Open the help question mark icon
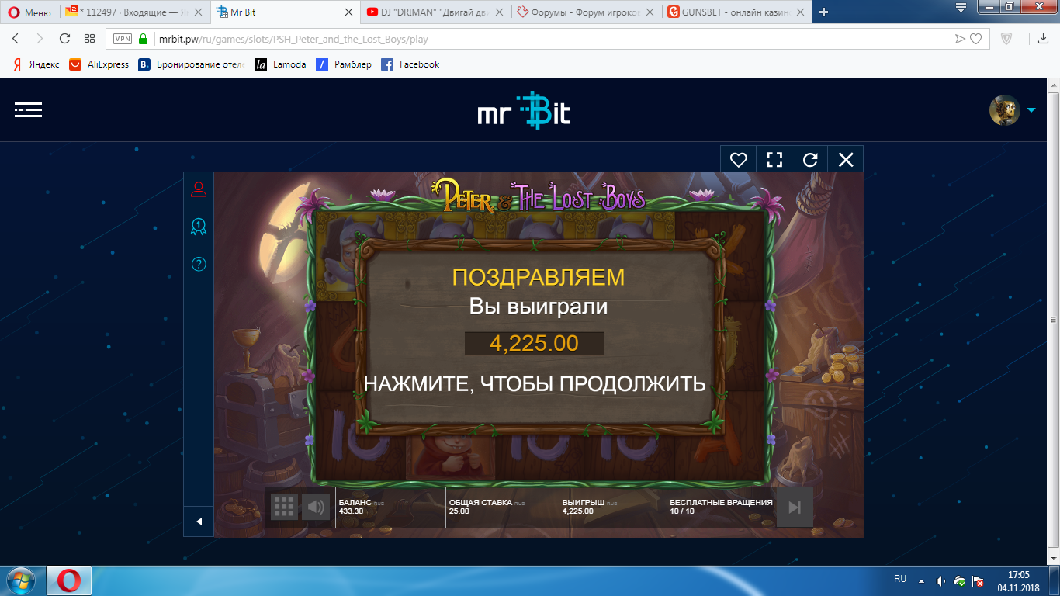The height and width of the screenshot is (596, 1060). (x=199, y=265)
